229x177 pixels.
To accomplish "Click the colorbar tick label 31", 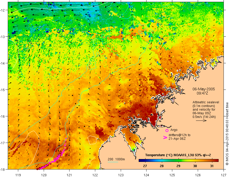I will pyautogui.click(x=212, y=166).
